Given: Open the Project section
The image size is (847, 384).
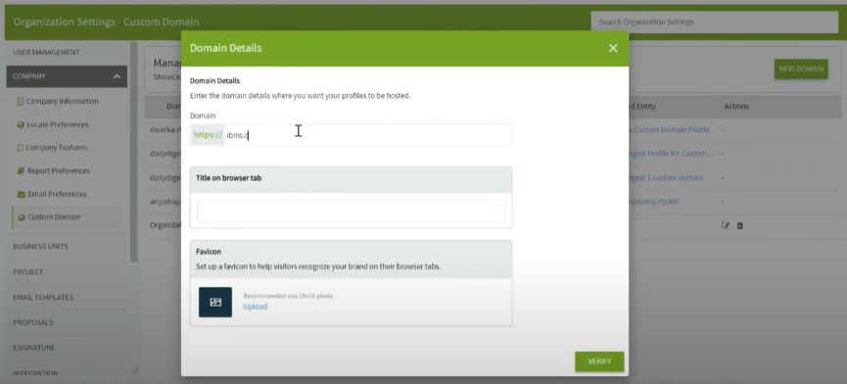Looking at the screenshot, I should point(28,272).
